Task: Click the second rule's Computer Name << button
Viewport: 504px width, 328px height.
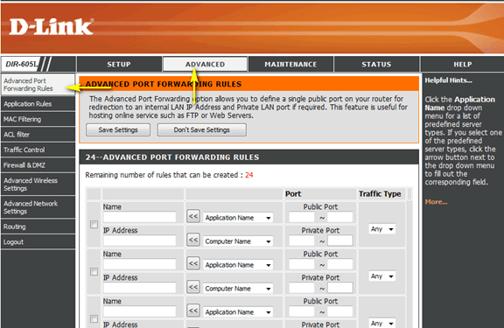Action: pos(193,287)
